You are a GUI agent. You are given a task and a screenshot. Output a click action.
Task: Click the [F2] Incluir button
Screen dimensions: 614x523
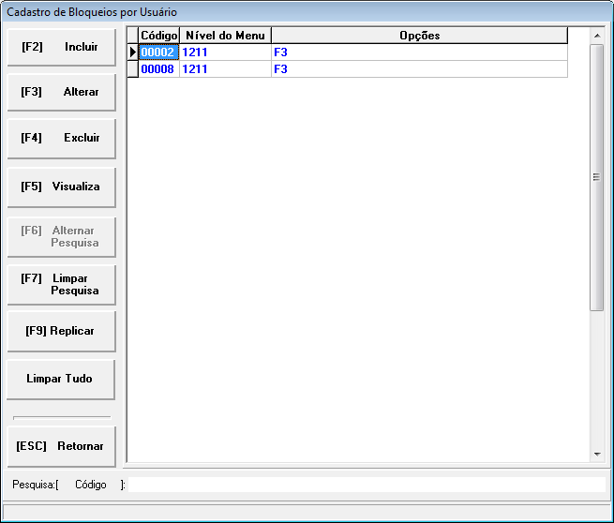coord(61,47)
